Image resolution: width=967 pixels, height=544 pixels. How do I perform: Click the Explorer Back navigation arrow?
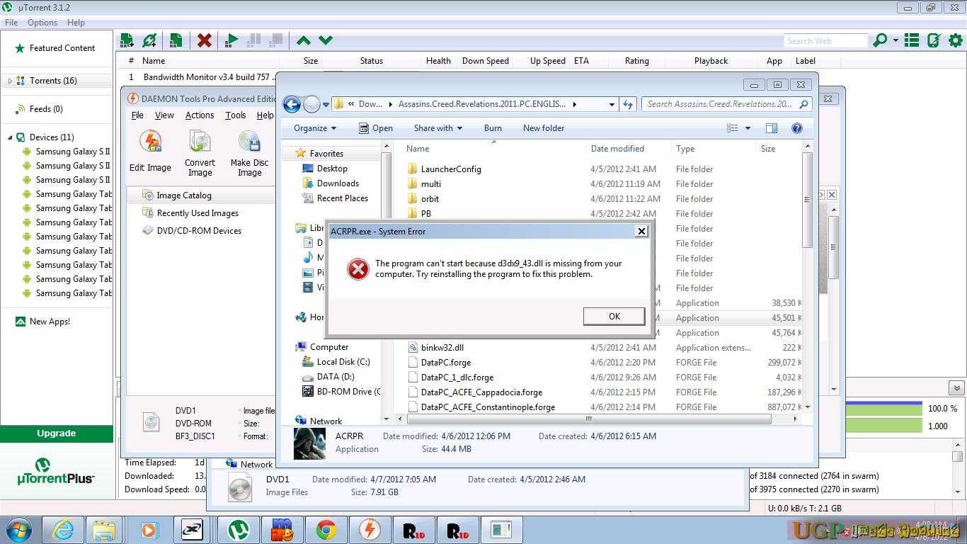point(292,105)
